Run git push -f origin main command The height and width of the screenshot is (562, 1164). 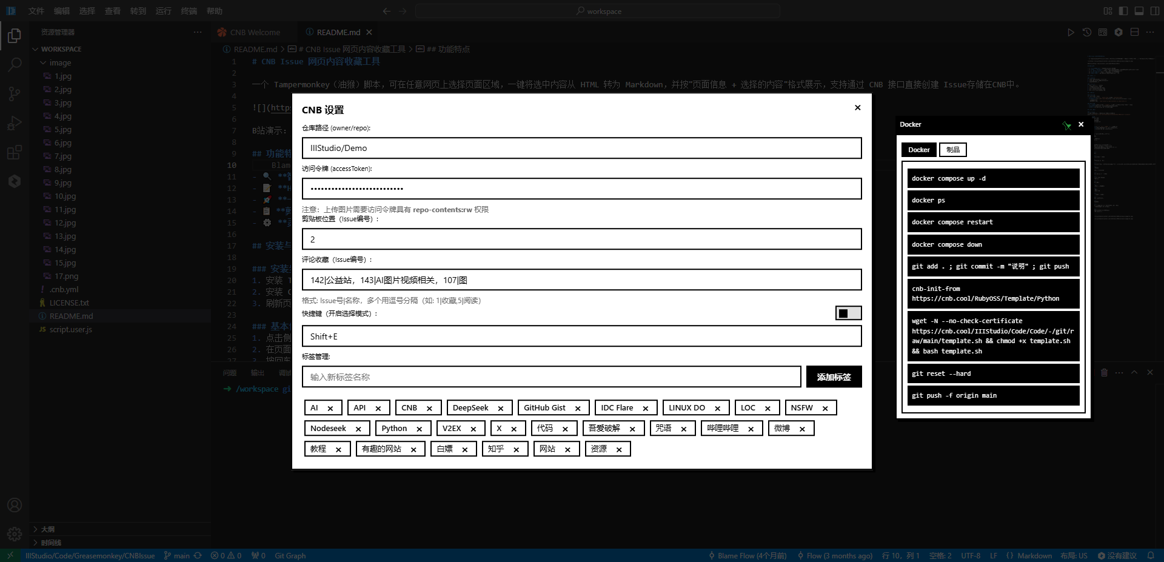click(x=993, y=395)
